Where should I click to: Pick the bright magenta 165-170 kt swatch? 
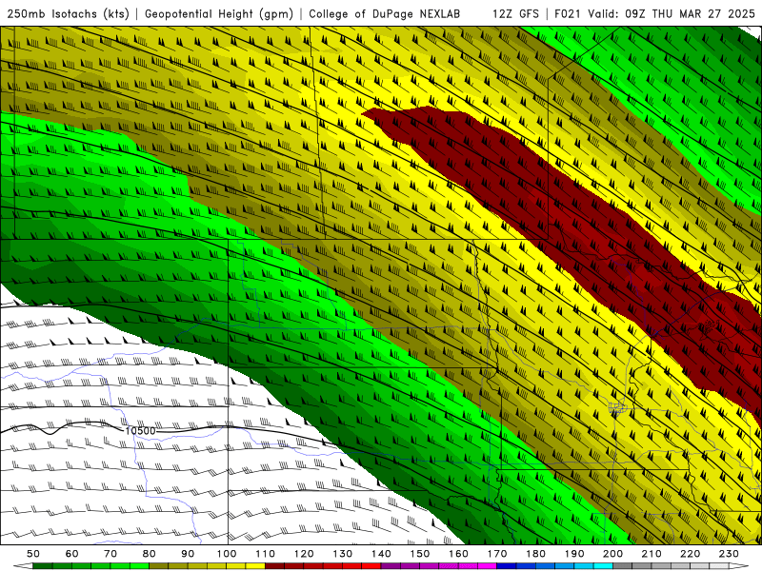click(488, 566)
